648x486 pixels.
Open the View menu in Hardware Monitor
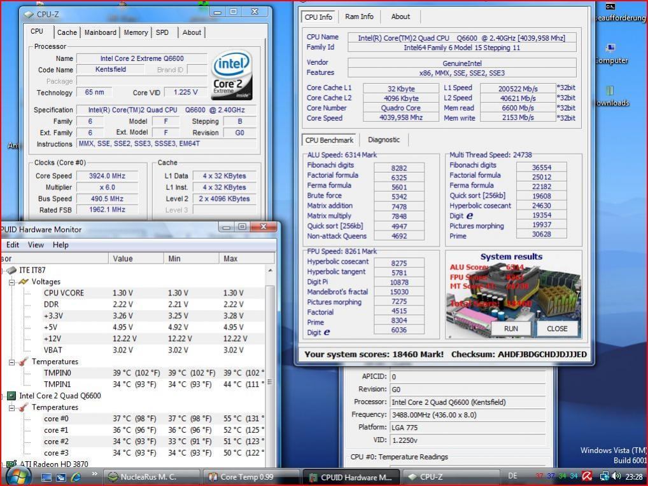click(36, 245)
